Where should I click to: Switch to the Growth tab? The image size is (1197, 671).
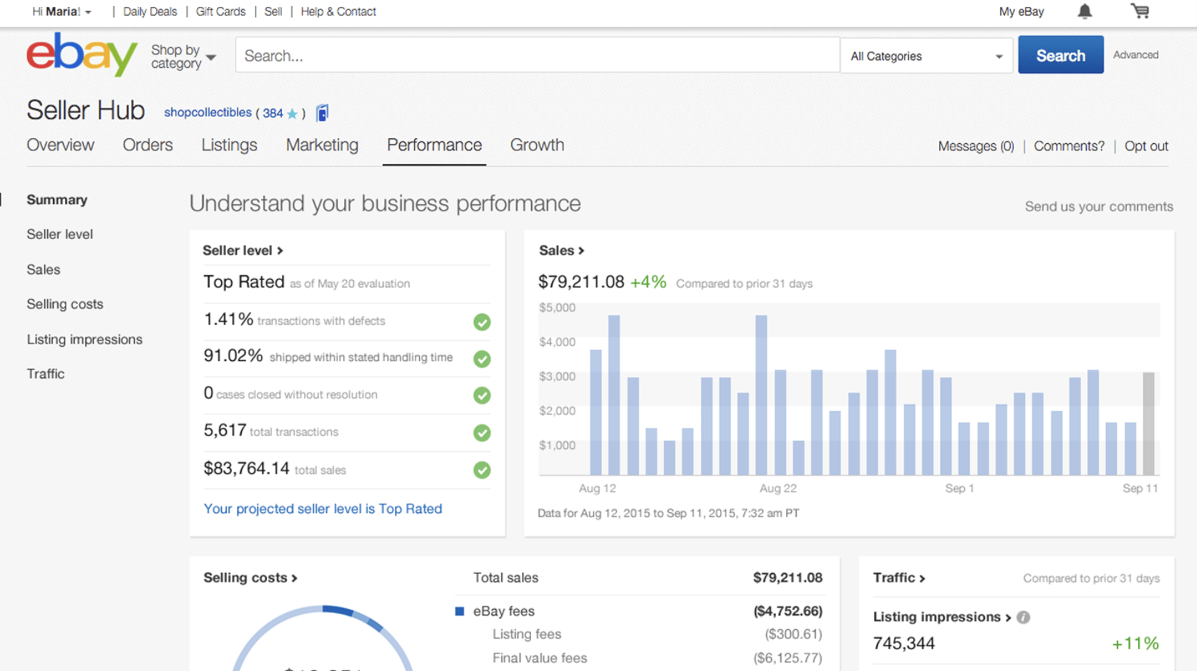(x=537, y=145)
